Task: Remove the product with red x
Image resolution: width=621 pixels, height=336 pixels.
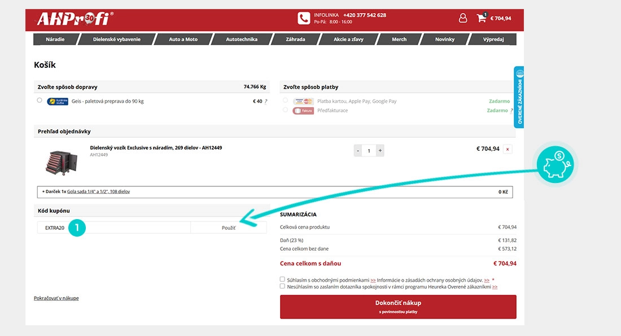Action: pyautogui.click(x=508, y=150)
